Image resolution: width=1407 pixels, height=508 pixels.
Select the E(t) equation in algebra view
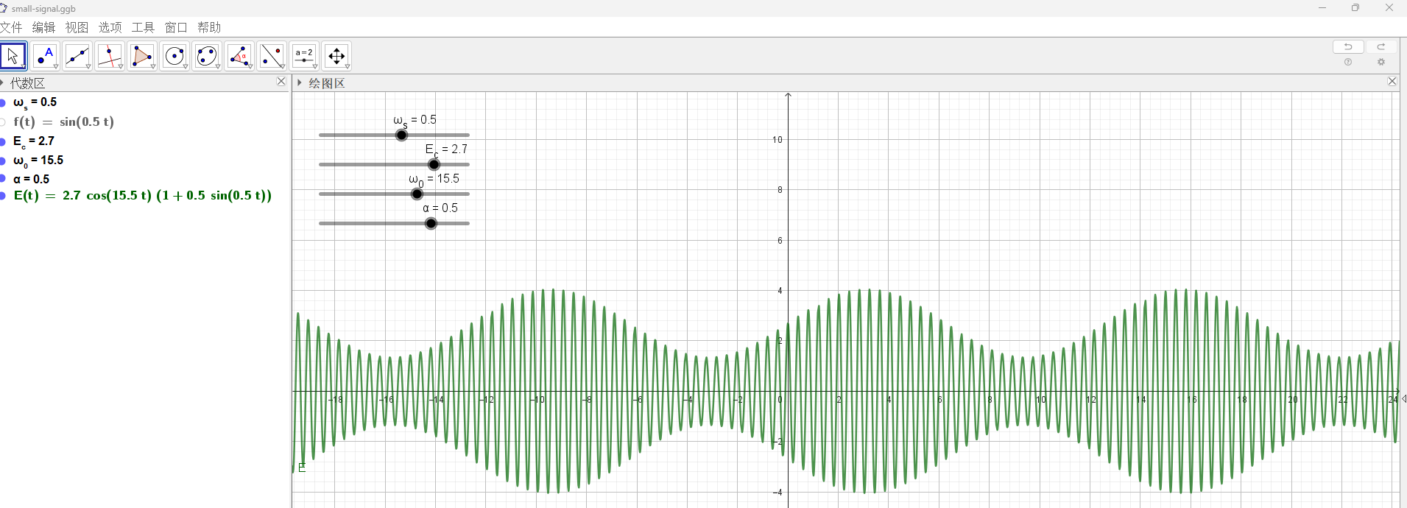pyautogui.click(x=143, y=196)
